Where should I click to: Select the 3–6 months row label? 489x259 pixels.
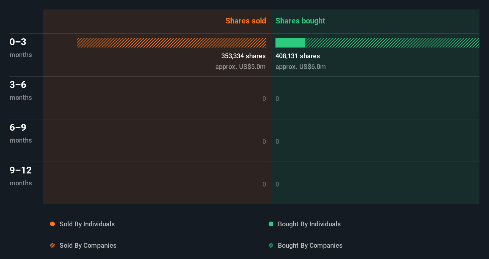point(21,91)
